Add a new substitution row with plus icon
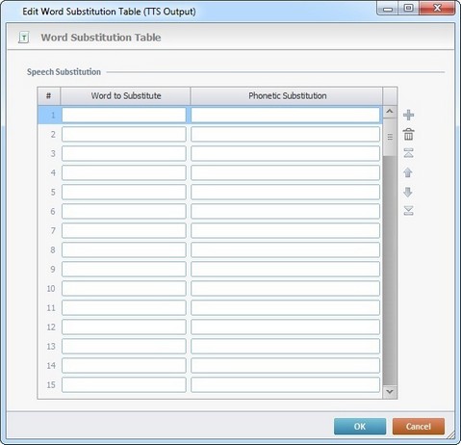 pyautogui.click(x=408, y=115)
